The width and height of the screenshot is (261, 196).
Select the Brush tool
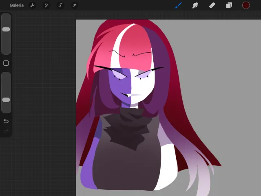point(178,5)
